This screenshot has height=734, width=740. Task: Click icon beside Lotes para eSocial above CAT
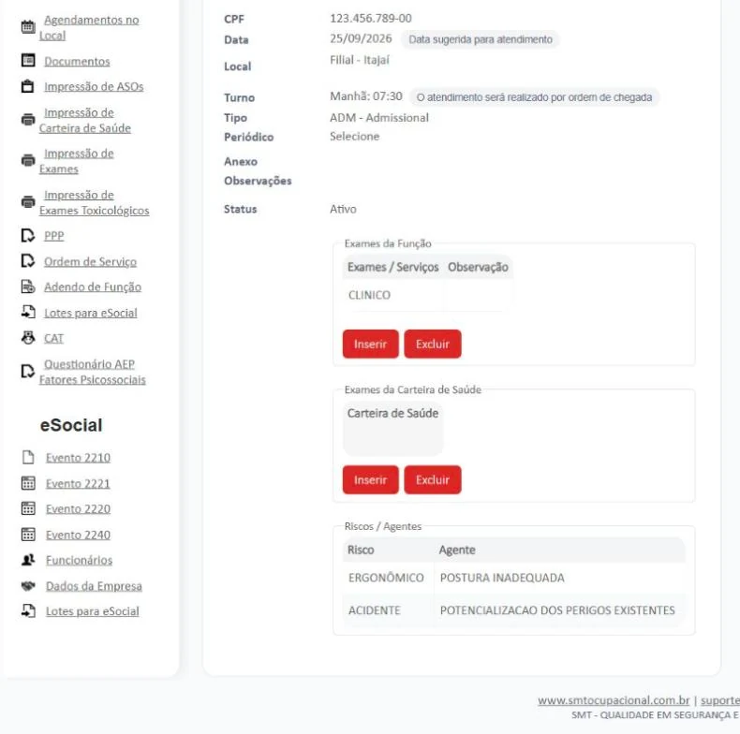click(x=28, y=312)
